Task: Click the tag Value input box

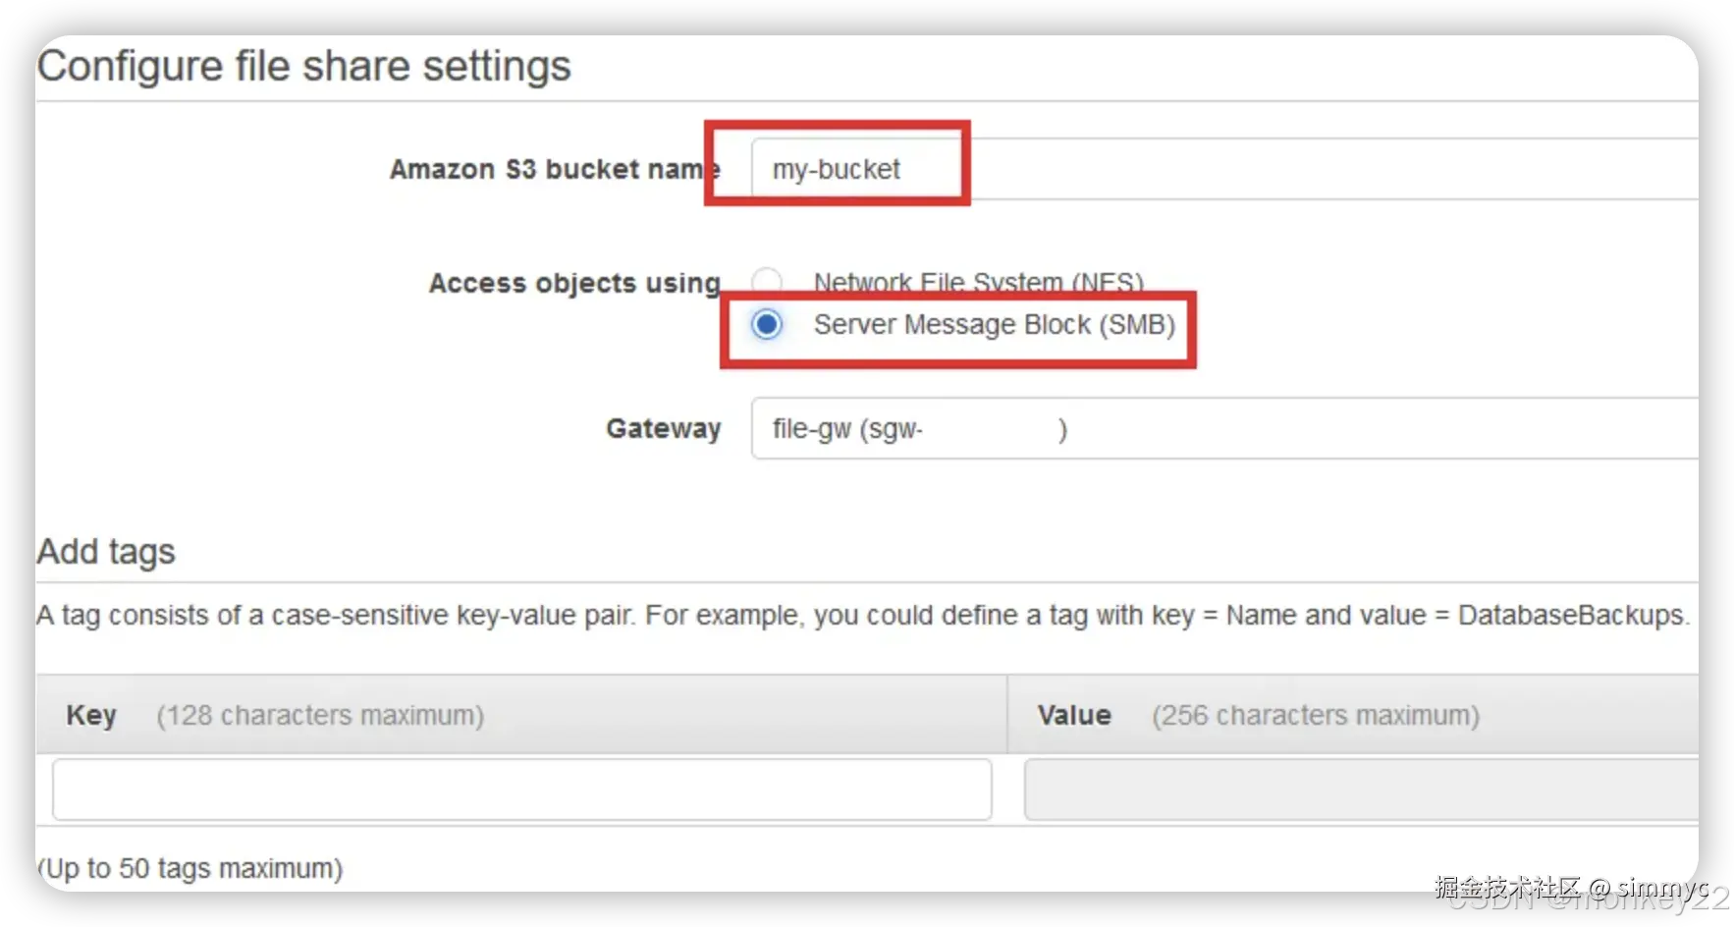Action: pos(1360,789)
